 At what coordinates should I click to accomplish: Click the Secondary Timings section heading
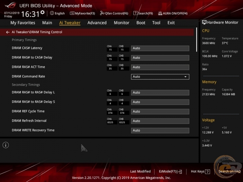(26, 85)
